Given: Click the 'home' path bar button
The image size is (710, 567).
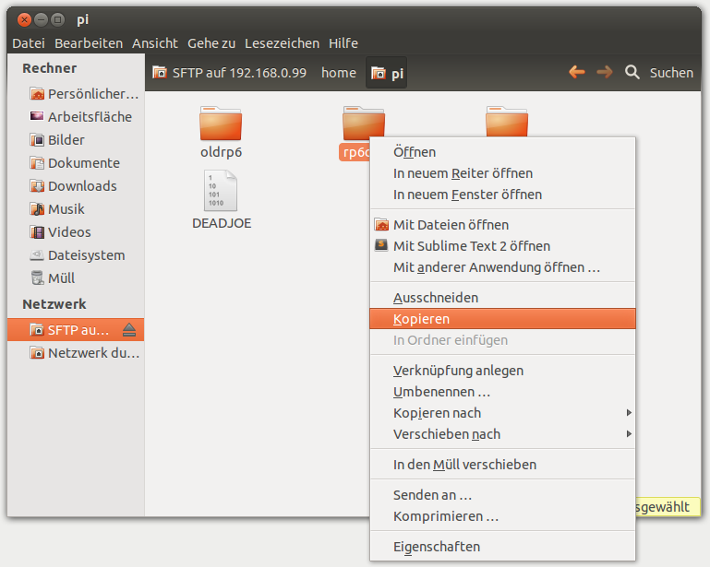Looking at the screenshot, I should pos(338,73).
